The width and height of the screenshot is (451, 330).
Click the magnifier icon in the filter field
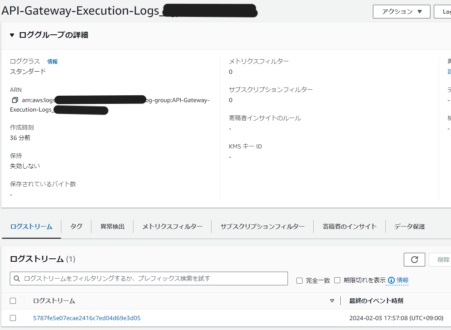[17, 279]
